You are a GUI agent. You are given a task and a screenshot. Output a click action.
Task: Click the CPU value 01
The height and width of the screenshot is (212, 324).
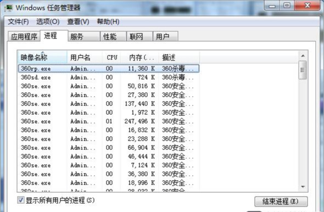(x=109, y=121)
